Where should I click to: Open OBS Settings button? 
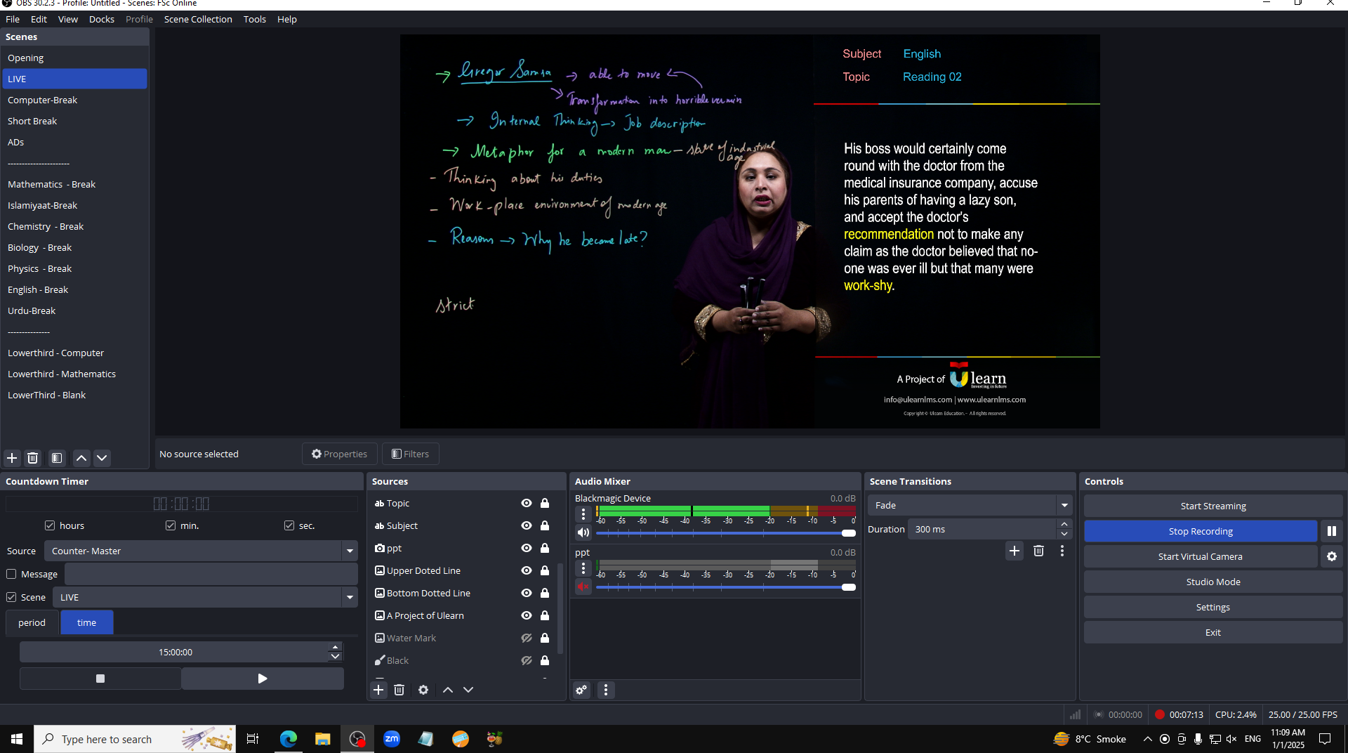click(x=1213, y=607)
